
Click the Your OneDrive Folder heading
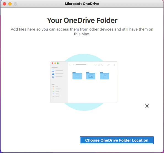[x=82, y=20]
